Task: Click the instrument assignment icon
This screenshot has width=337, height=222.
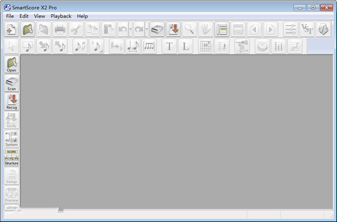Action: point(242,46)
